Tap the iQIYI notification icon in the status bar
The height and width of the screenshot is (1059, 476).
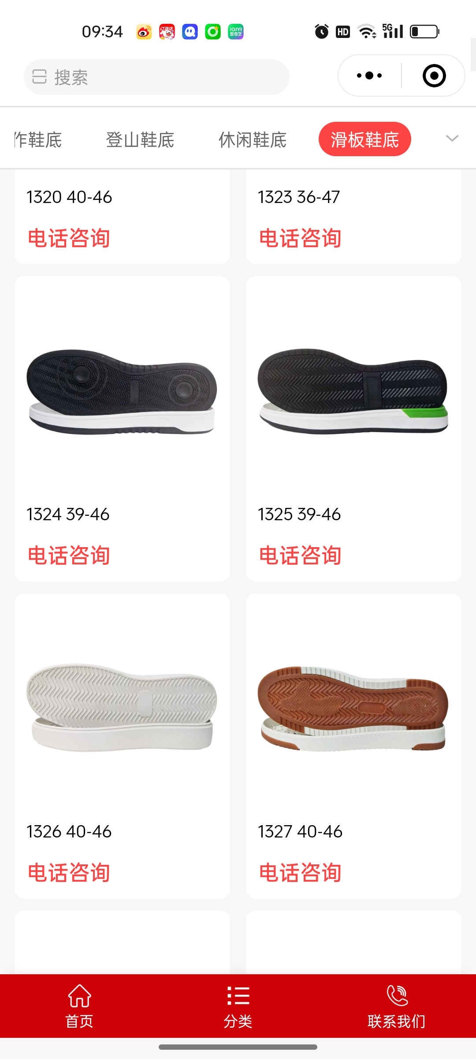[x=236, y=32]
